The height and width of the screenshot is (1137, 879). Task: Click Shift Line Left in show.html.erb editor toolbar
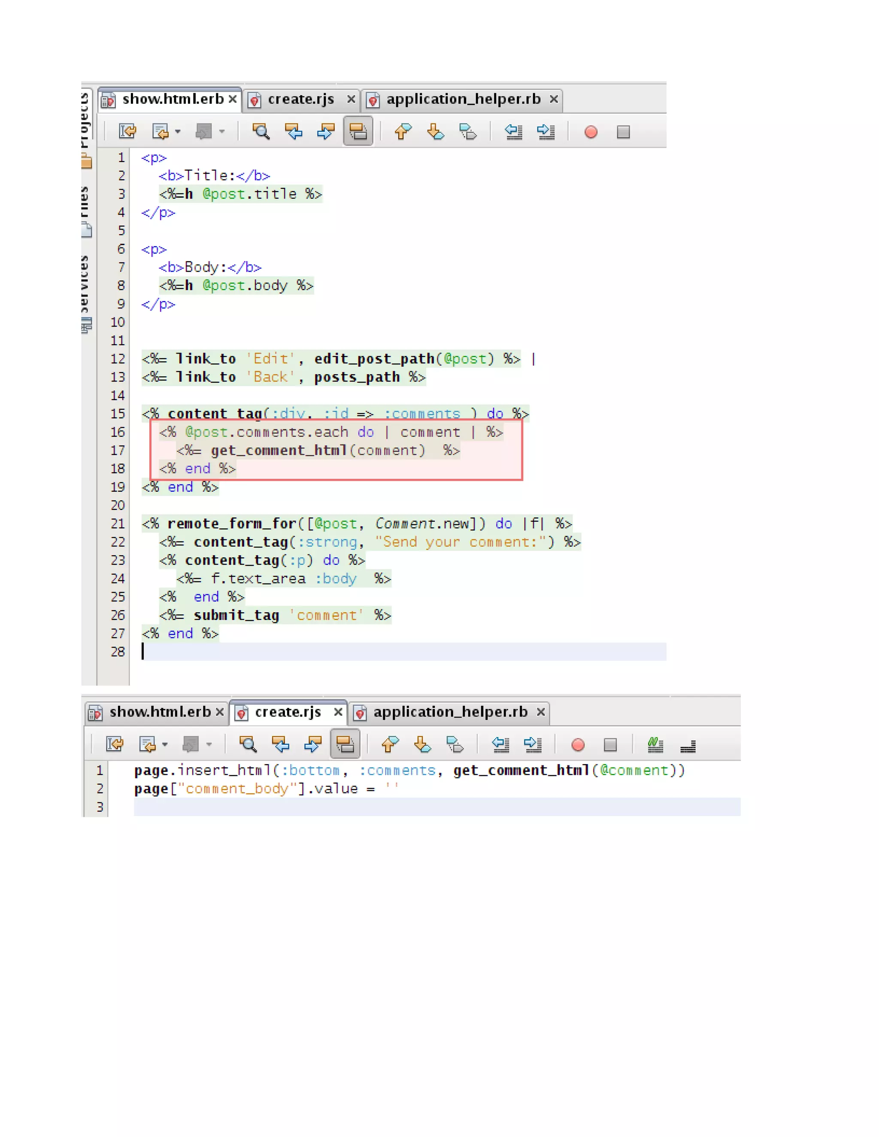(513, 131)
